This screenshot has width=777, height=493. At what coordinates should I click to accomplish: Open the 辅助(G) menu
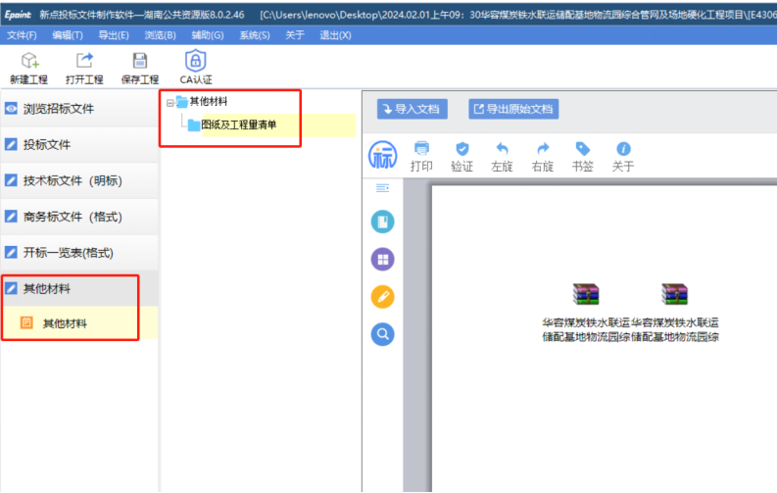point(208,35)
